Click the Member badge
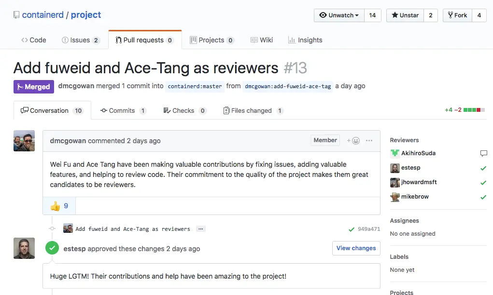 click(325, 140)
